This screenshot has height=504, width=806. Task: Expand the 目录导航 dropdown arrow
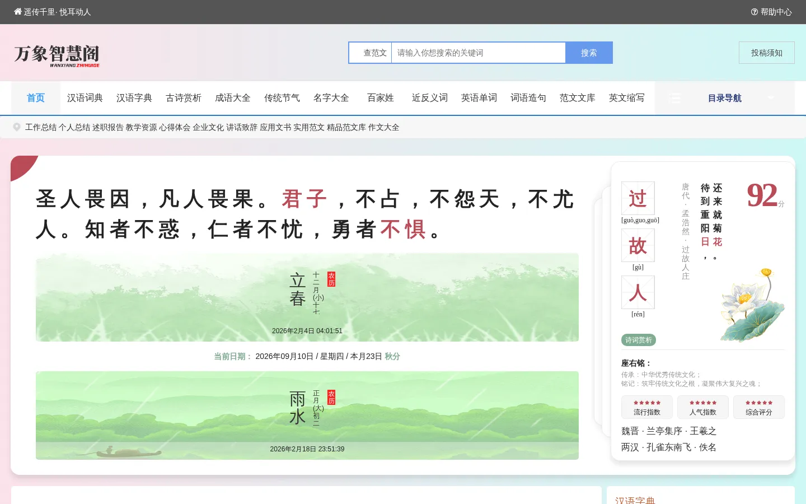tap(771, 98)
